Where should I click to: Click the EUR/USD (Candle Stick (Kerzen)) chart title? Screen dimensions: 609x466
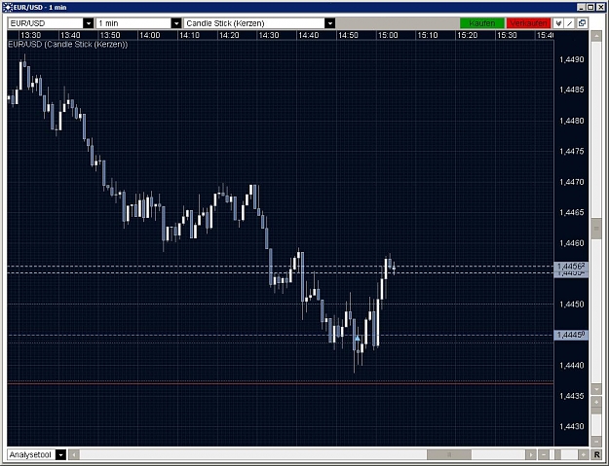67,44
